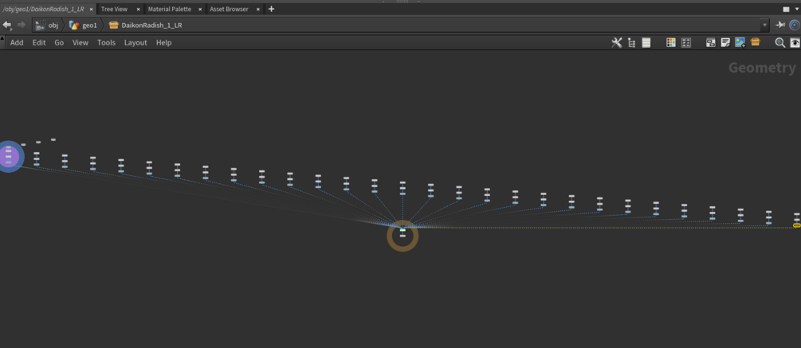Toggle the display options eye icon

tap(795, 43)
